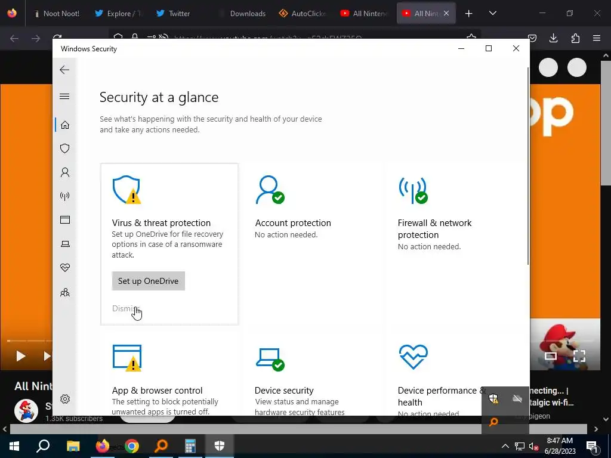The image size is (611, 458).
Task: Close the active All Nintendo tab
Action: [x=446, y=13]
